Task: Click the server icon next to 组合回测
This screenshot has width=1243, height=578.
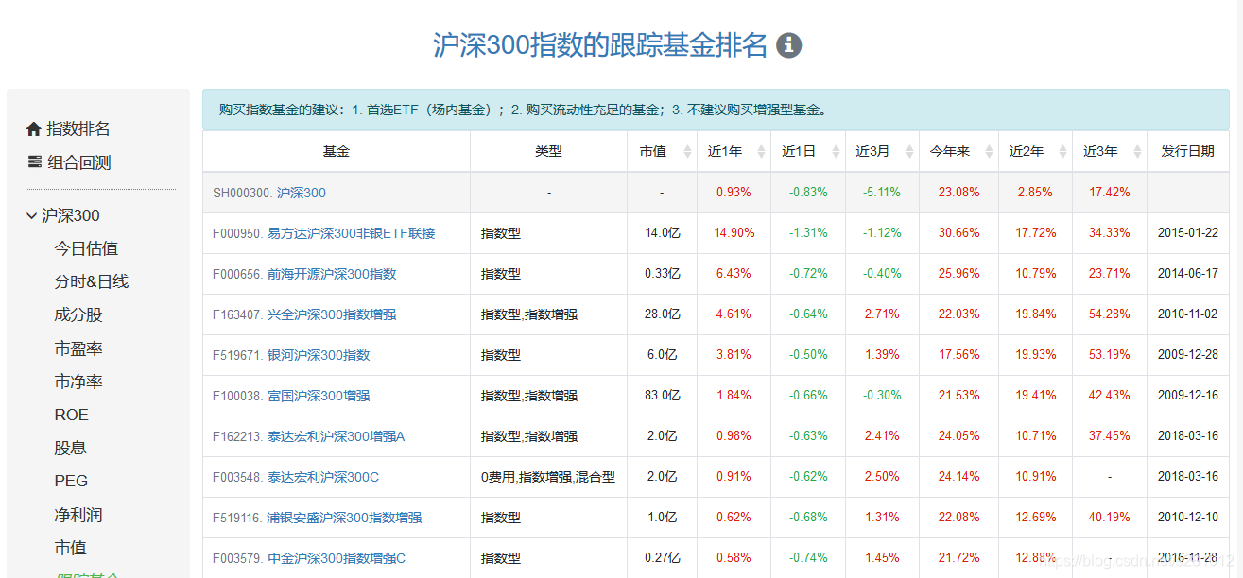Action: pos(34,162)
